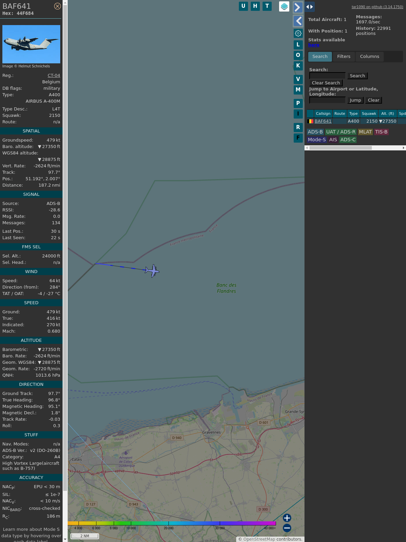
Task: Toggle the L labels button
Action: click(x=298, y=45)
